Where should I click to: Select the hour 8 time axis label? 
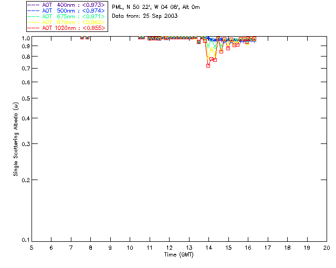(x=90, y=248)
